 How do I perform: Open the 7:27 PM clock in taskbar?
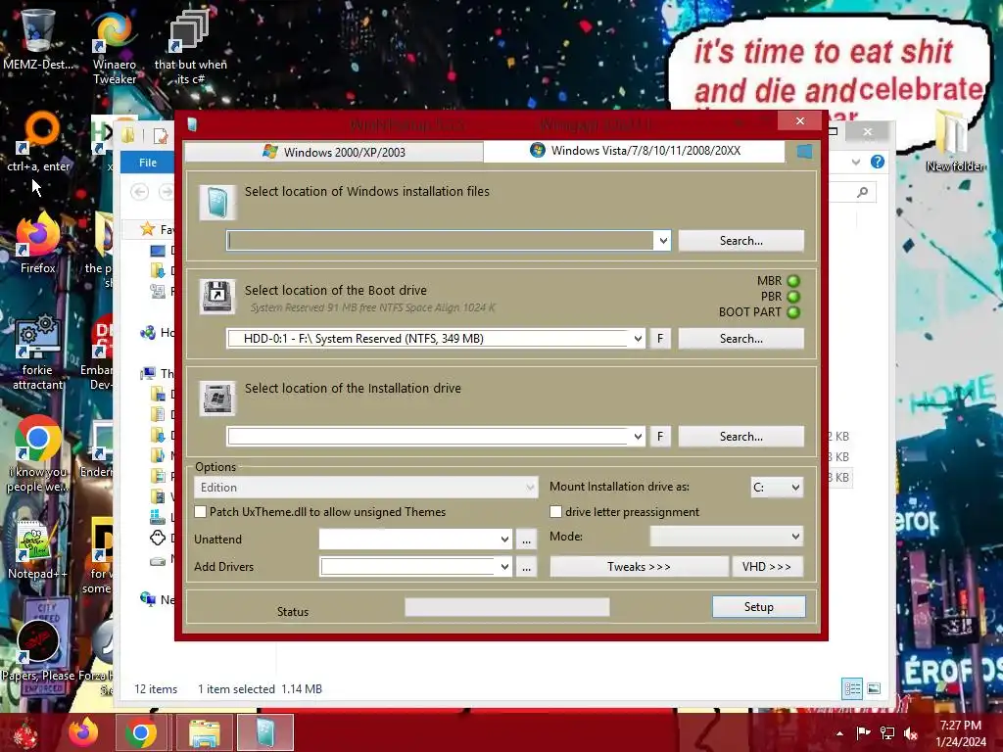(x=960, y=732)
